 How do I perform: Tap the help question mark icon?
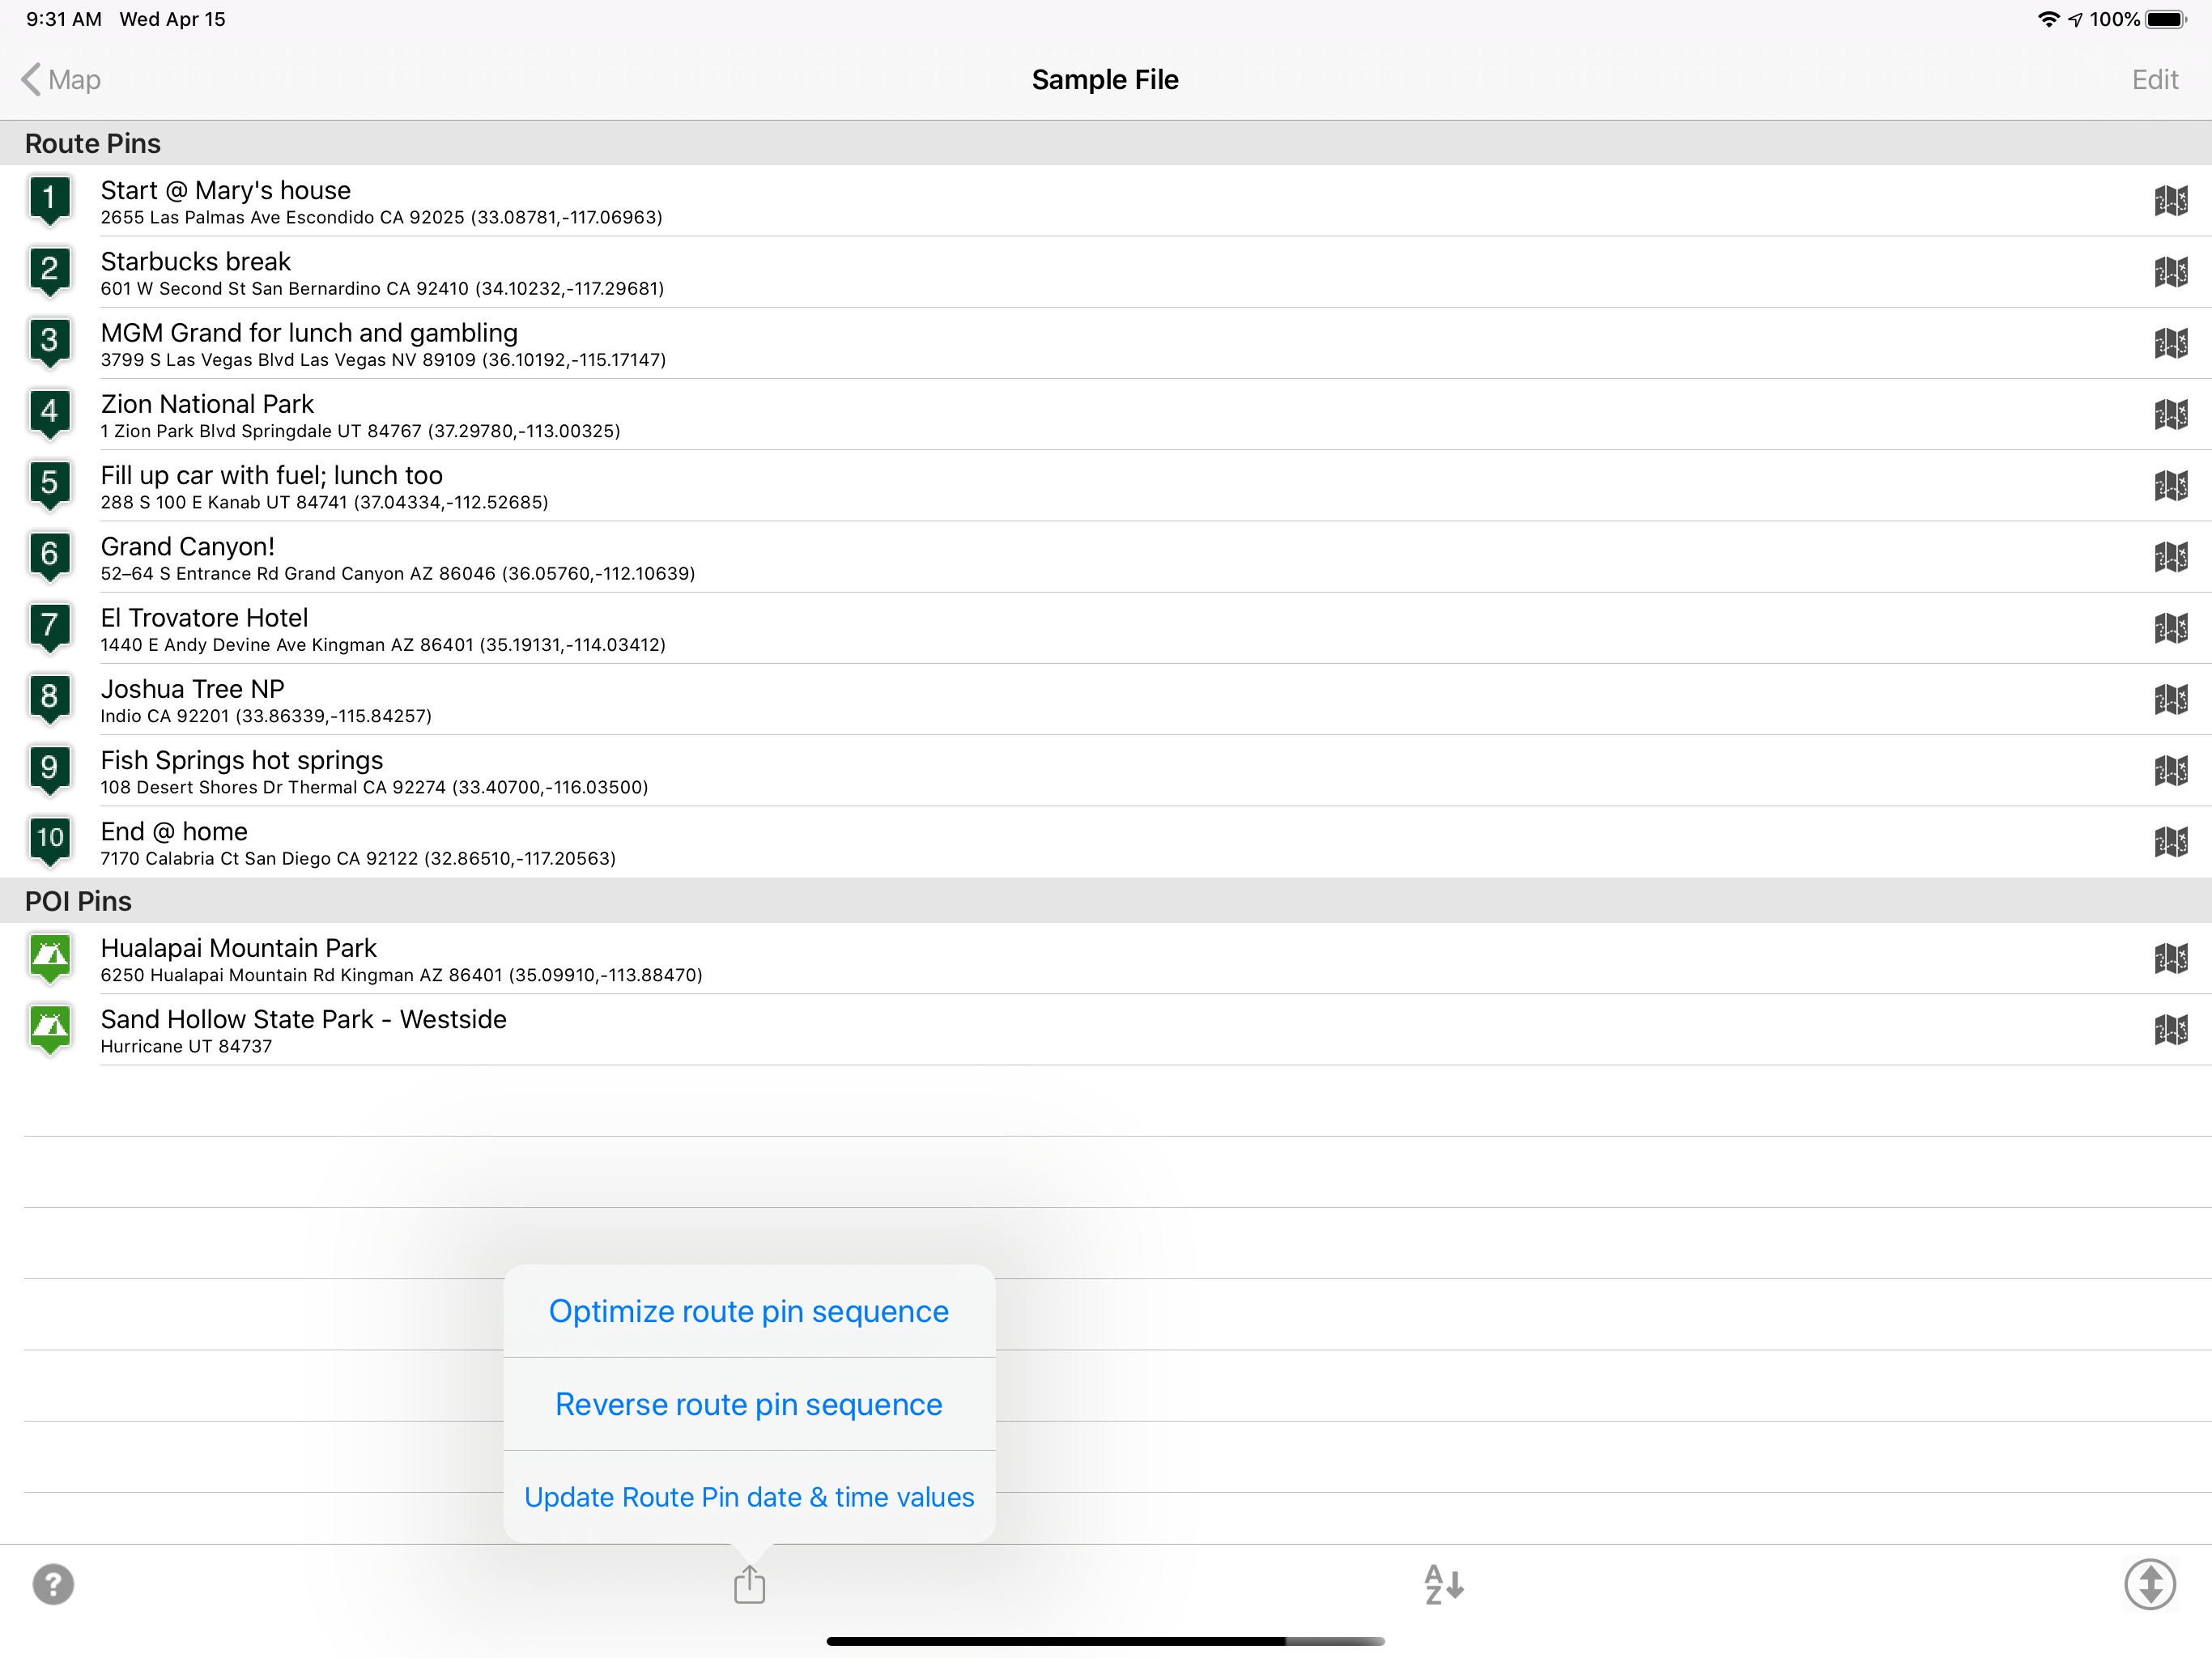click(x=53, y=1584)
